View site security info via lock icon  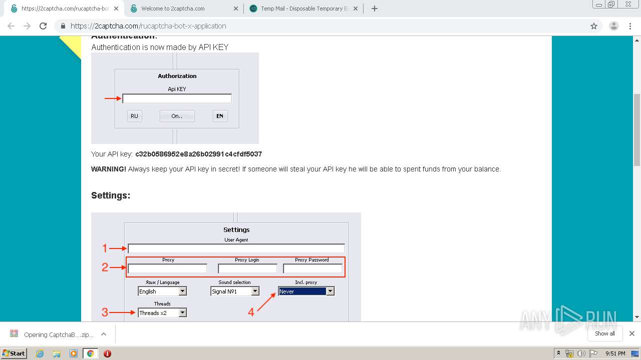[x=63, y=26]
